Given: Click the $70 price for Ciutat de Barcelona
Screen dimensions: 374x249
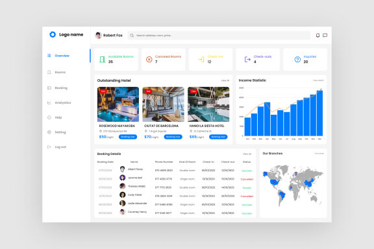Looking at the screenshot, I should (x=147, y=137).
